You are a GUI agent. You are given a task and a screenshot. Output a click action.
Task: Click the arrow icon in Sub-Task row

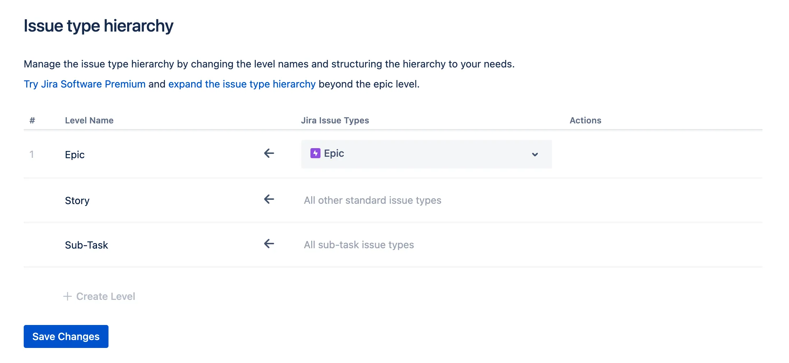(269, 244)
